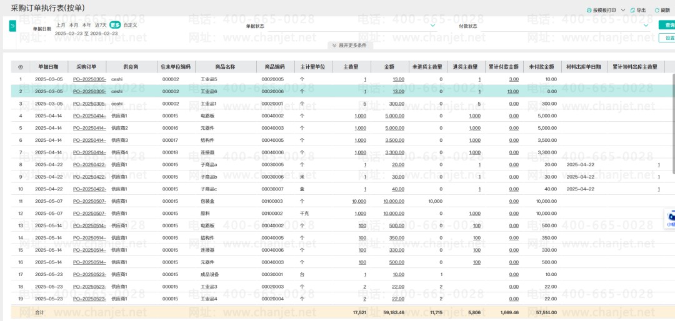Image resolution: width=675 pixels, height=321 pixels.
Task: Click the 供应商 column header
Action: [x=131, y=67]
